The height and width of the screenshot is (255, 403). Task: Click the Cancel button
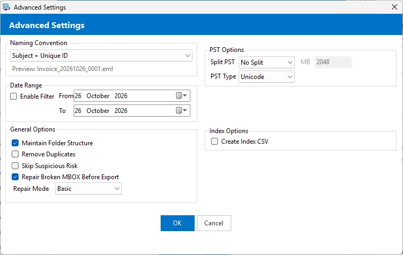214,223
